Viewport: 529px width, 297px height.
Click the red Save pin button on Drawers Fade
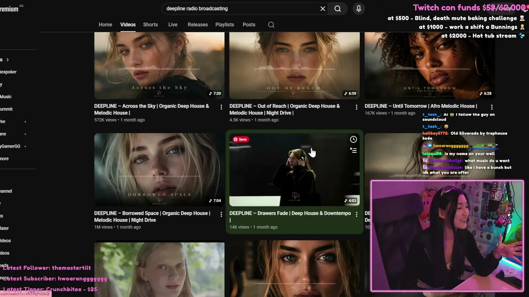click(240, 139)
